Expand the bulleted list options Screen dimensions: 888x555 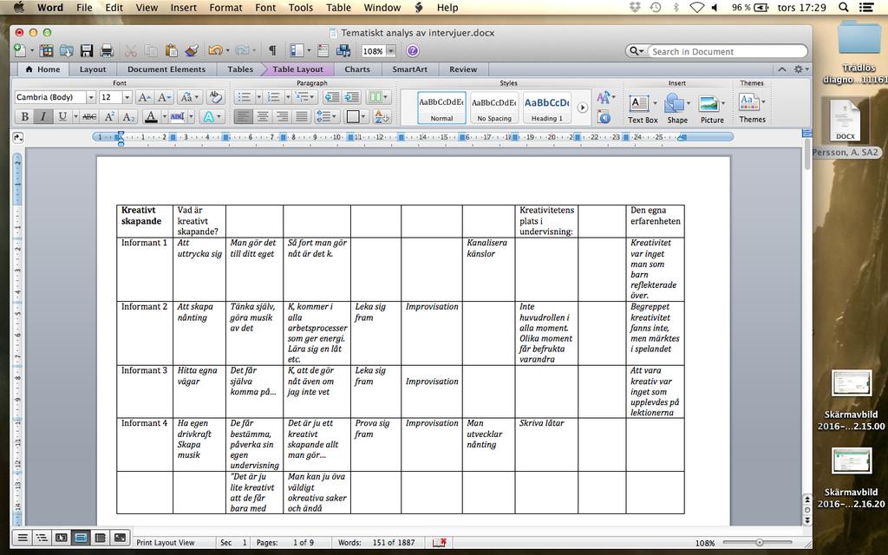(x=258, y=97)
